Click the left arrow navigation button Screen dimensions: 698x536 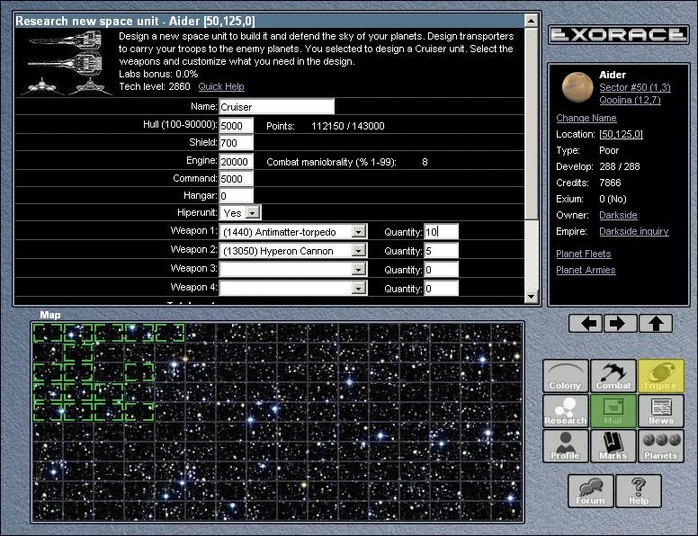pos(586,324)
